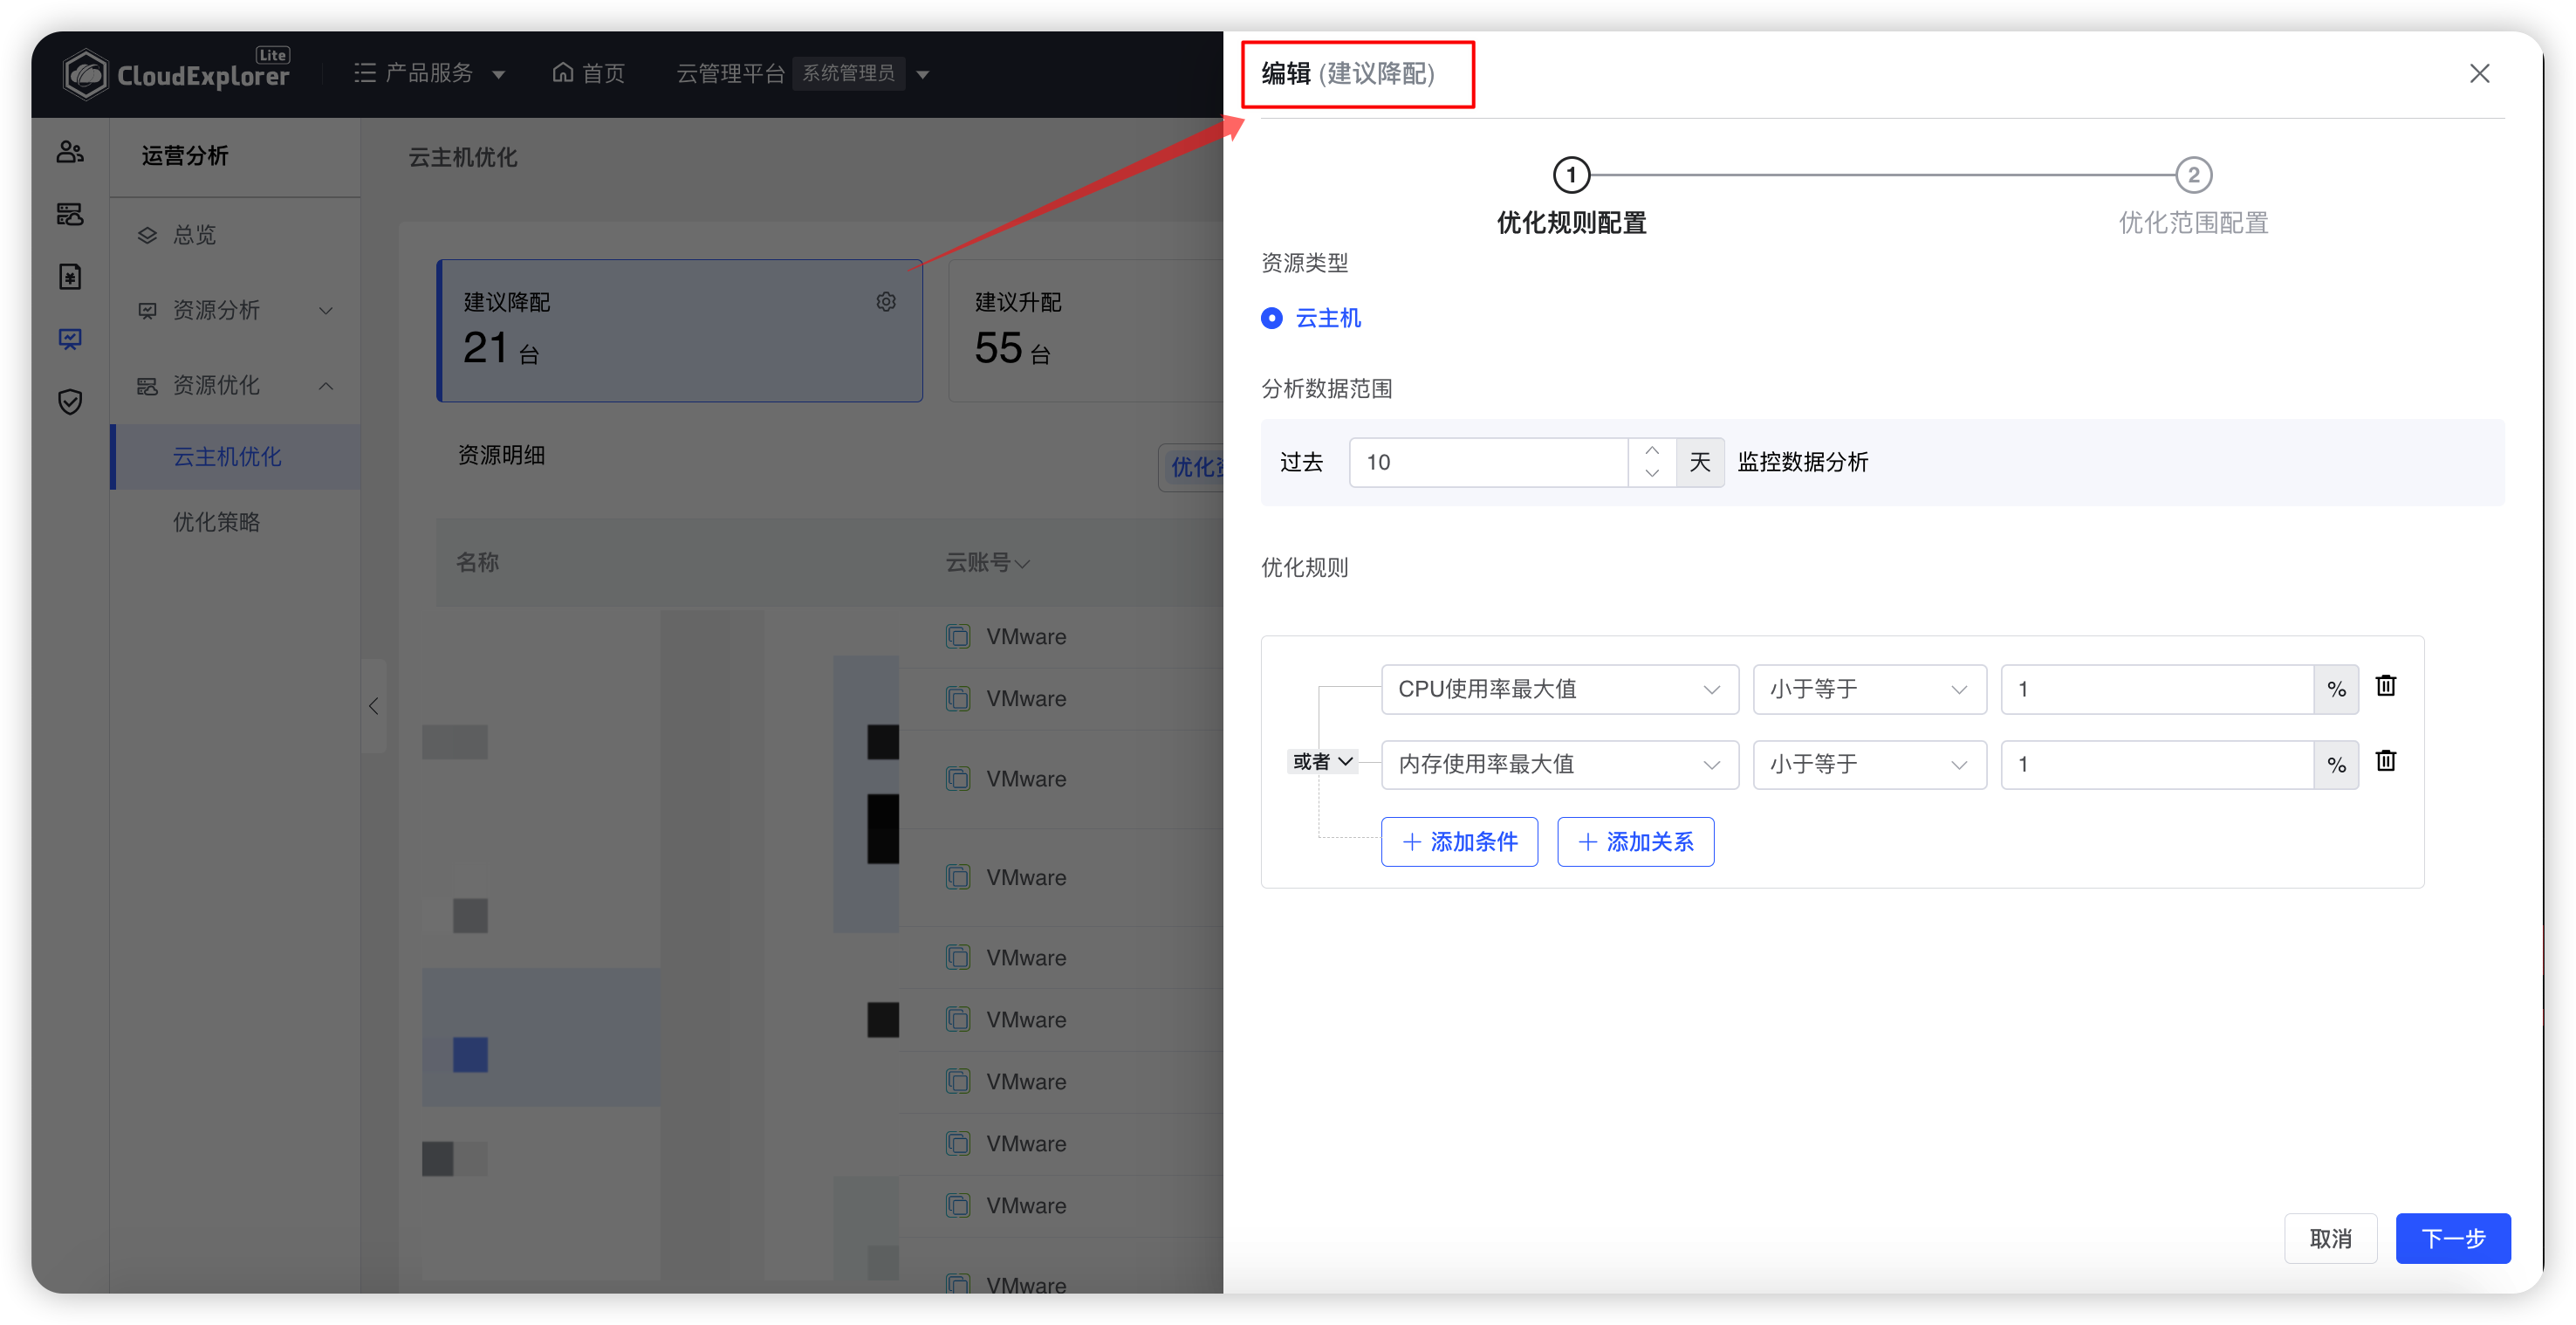The height and width of the screenshot is (1325, 2576).
Task: Open the user management sidebar icon
Action: [x=70, y=152]
